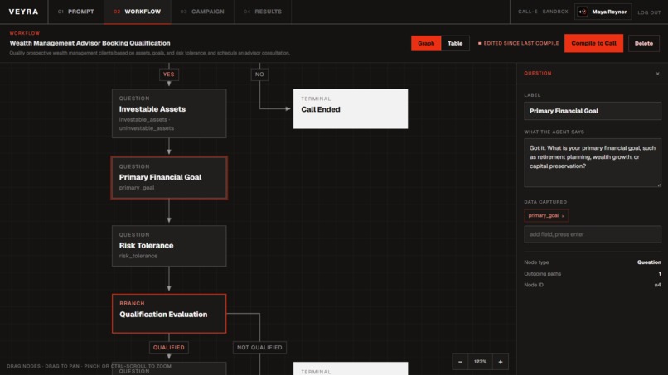Click the QUALIFIED edge label
The width and height of the screenshot is (668, 375).
pos(169,348)
